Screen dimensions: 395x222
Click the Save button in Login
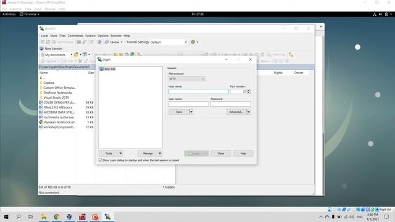179,112
